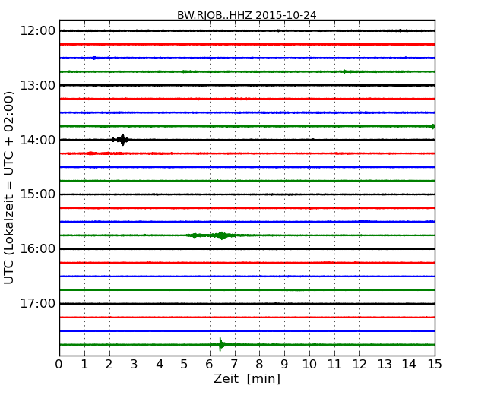
Task: Select the UTC Lokalzeit vertical axis label
Action: pyautogui.click(x=9, y=188)
